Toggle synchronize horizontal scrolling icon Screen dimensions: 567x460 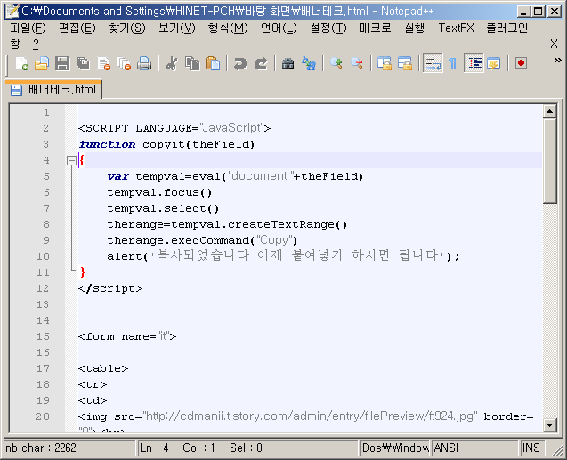(x=405, y=63)
